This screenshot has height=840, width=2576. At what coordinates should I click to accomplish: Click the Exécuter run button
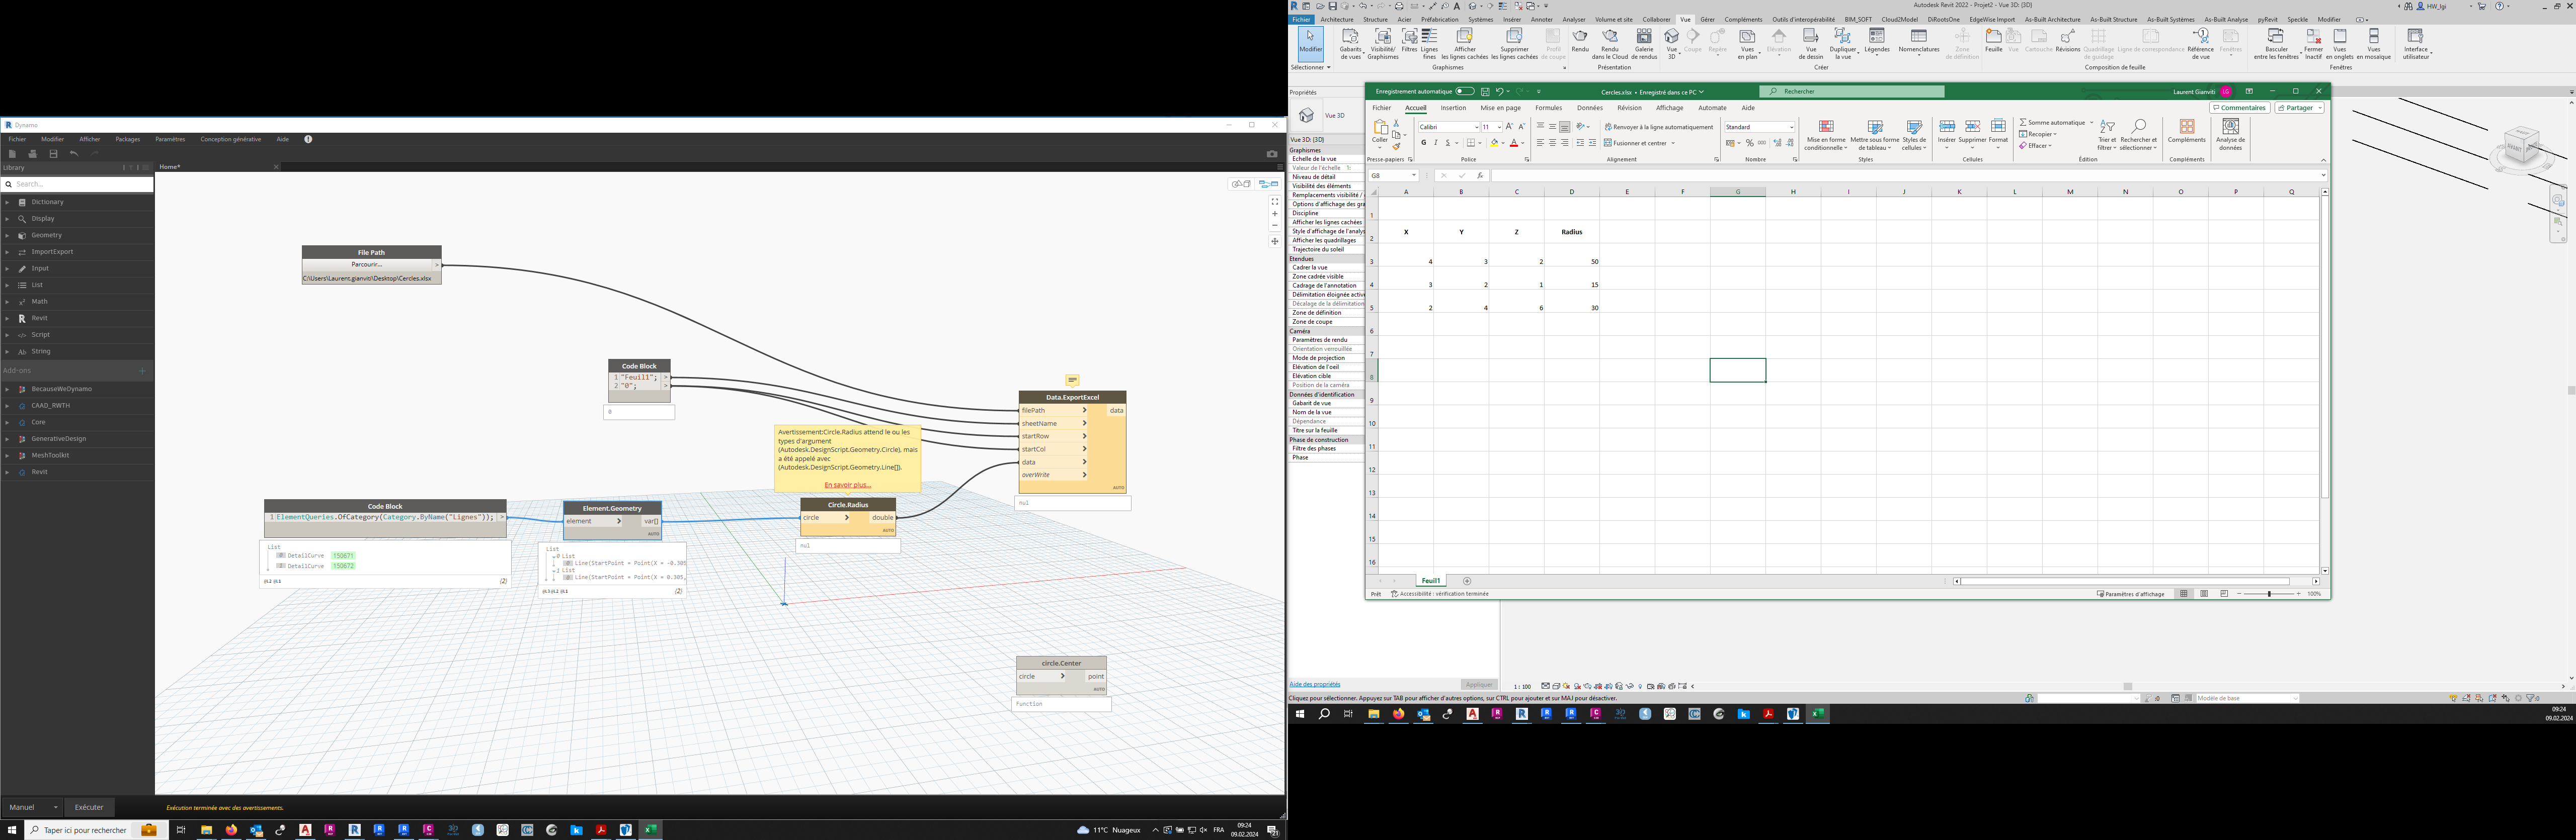tap(89, 807)
